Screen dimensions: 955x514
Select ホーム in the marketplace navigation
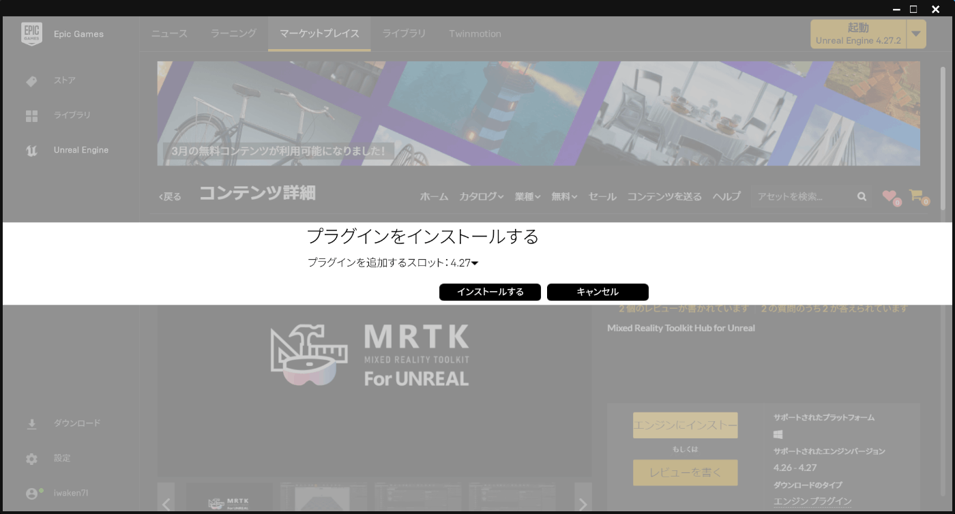(434, 196)
